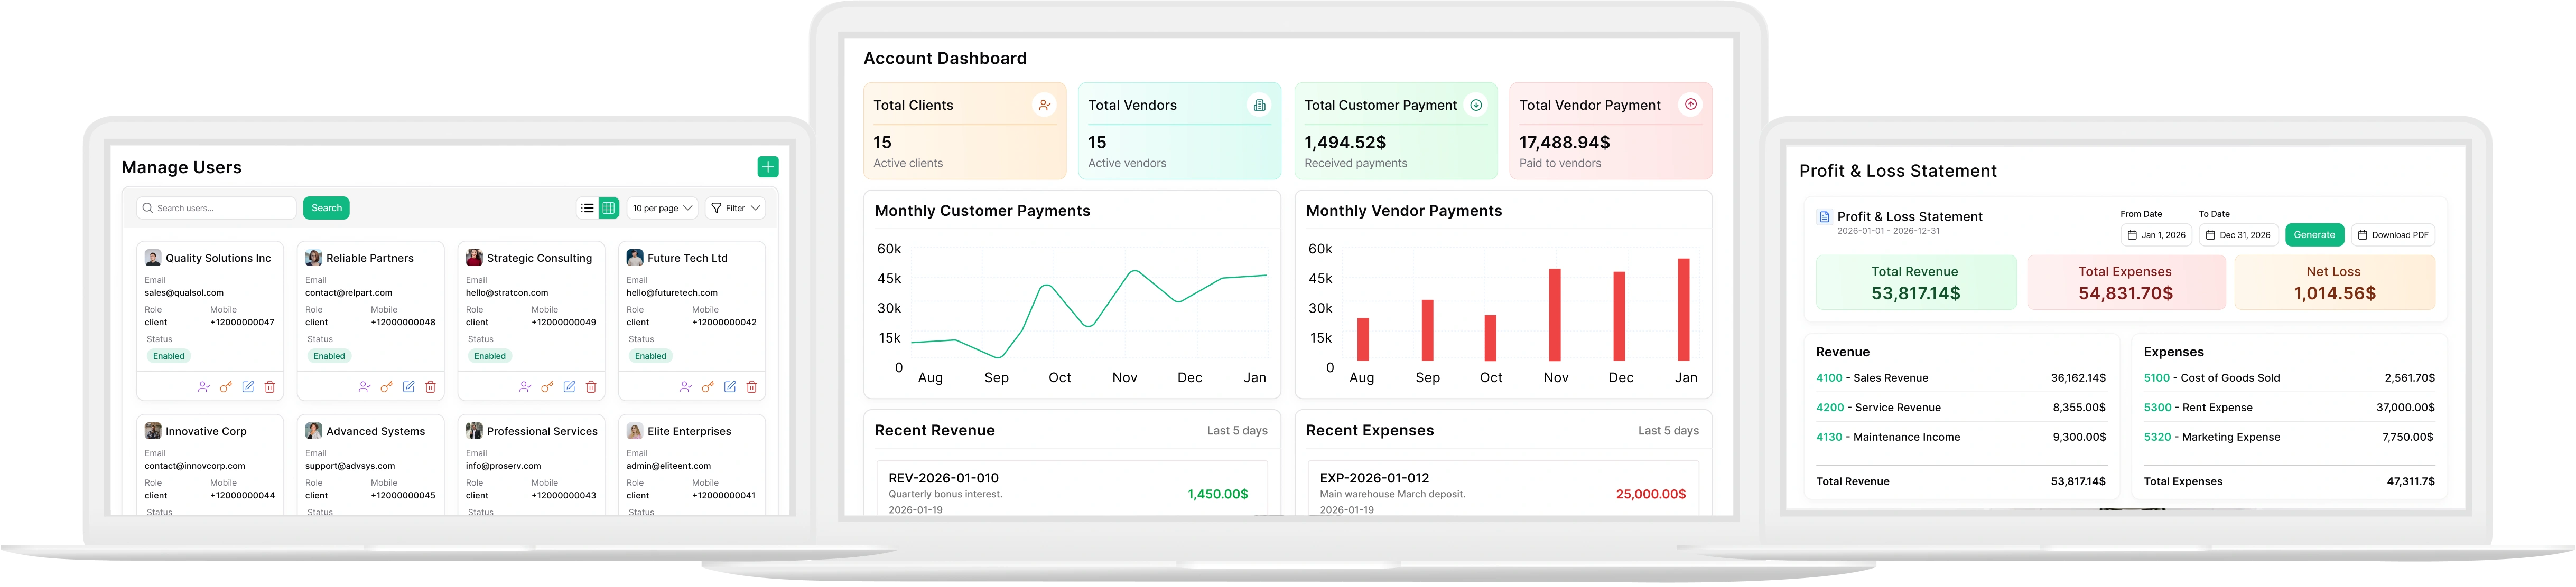The image size is (2576, 587).
Task: Click Nov bar in Monthly Vendor Payments chart
Action: (x=1555, y=315)
